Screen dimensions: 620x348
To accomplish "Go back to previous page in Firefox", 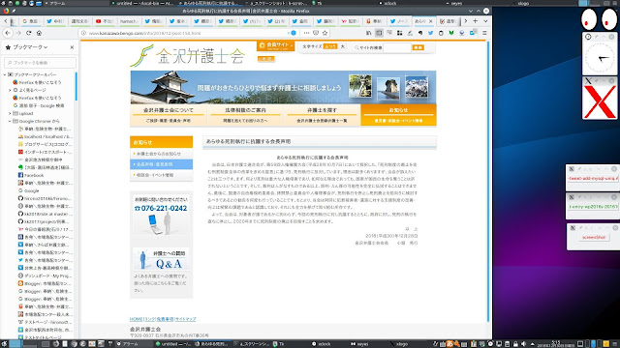I will [8, 33].
